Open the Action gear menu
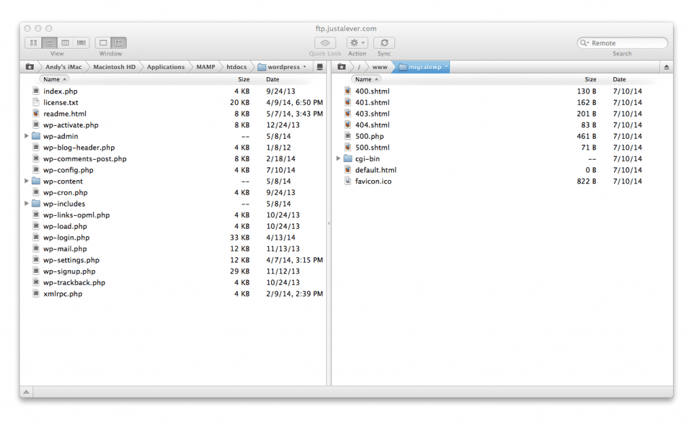The height and width of the screenshot is (427, 694). pyautogui.click(x=357, y=42)
